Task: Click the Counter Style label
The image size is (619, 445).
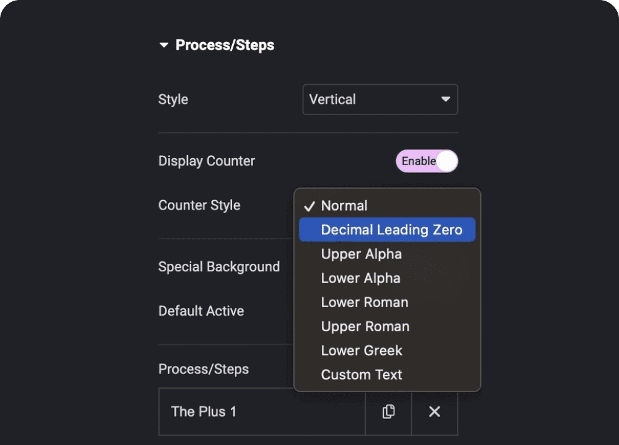Action: click(199, 205)
